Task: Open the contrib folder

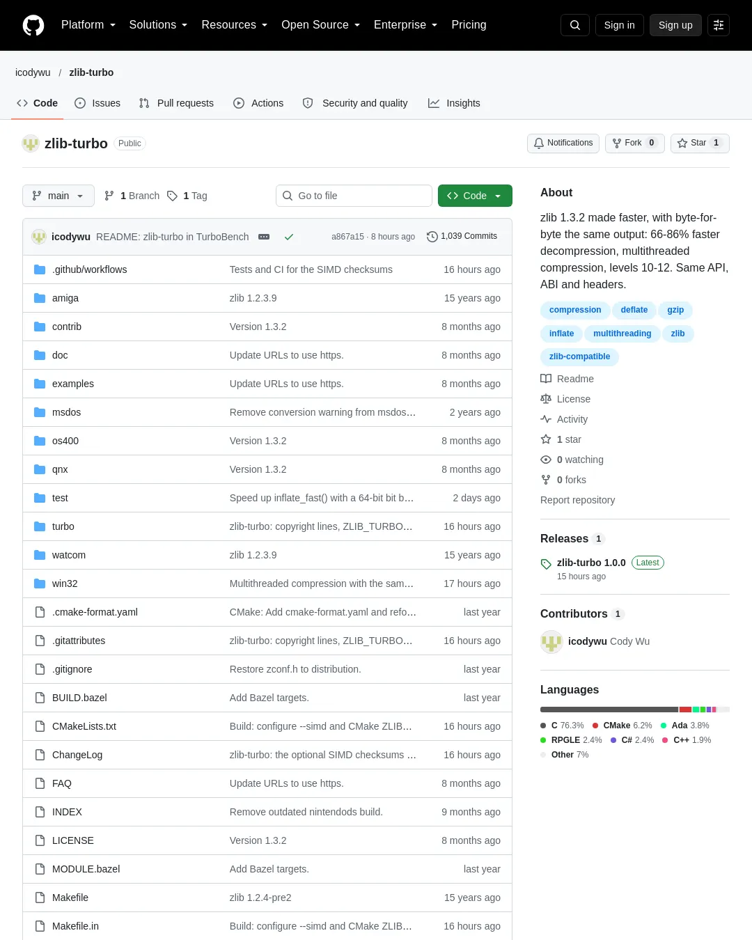Action: tap(67, 327)
